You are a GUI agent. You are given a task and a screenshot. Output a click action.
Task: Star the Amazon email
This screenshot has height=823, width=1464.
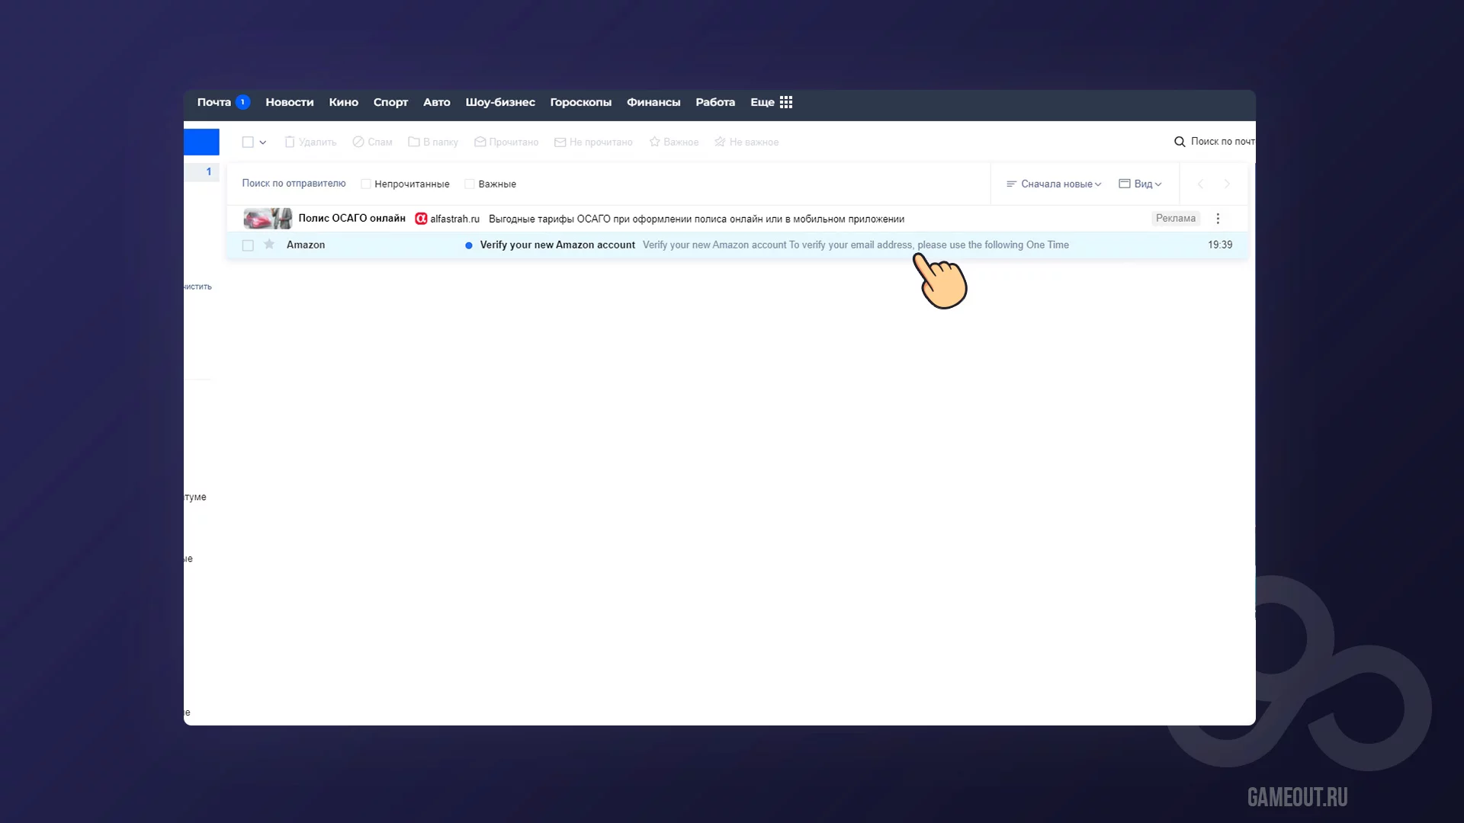269,245
